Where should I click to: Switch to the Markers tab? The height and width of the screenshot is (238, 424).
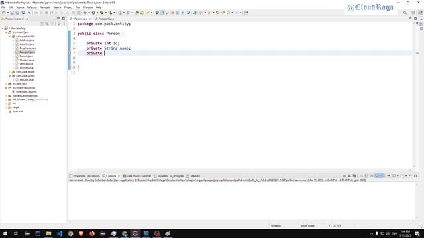tap(193, 176)
